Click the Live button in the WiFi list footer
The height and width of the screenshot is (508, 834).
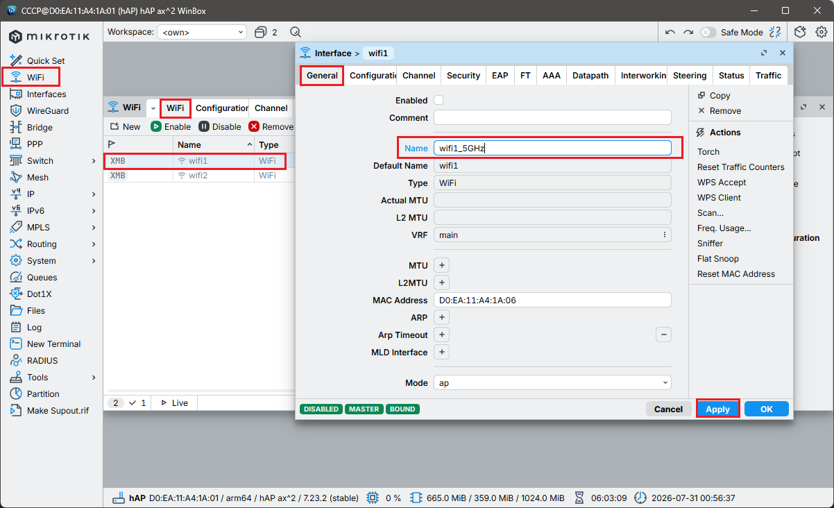(x=174, y=403)
